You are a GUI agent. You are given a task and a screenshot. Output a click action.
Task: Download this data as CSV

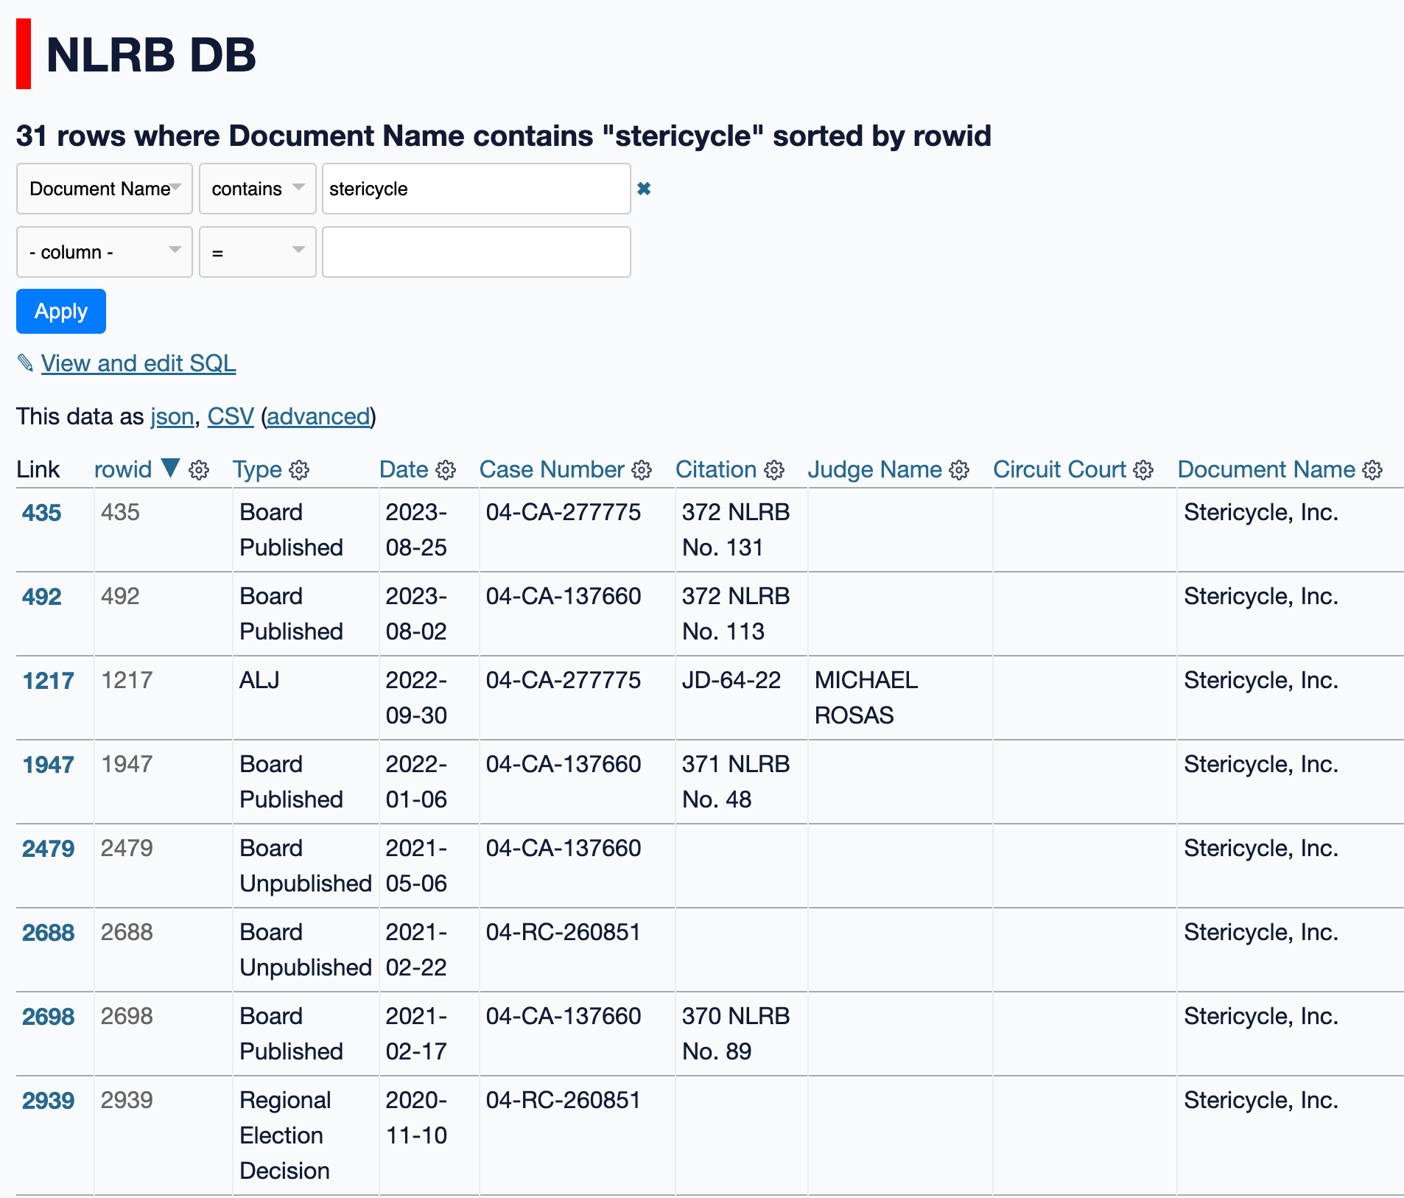231,416
